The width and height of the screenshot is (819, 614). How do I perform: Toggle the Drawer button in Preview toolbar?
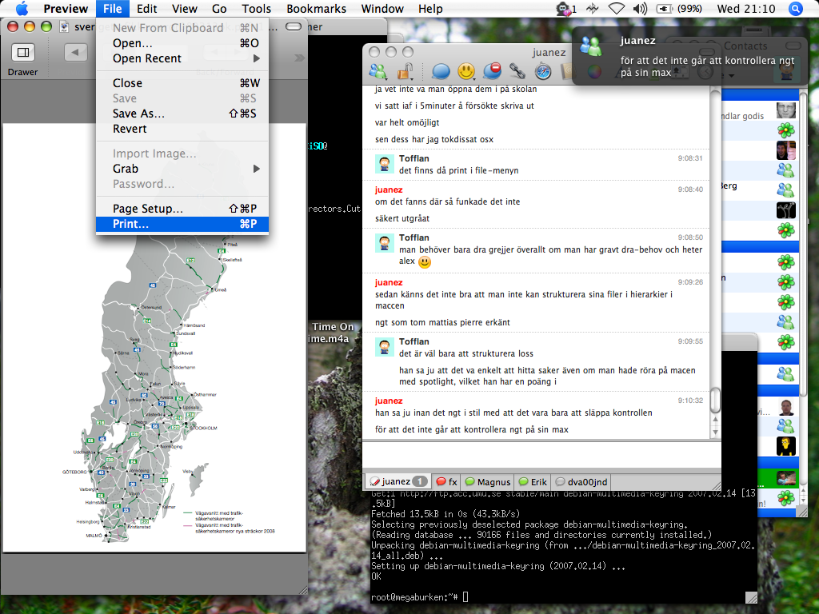tap(23, 52)
